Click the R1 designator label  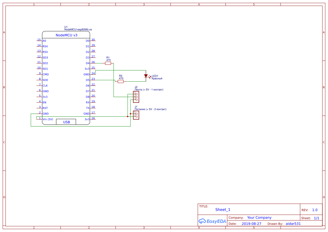tap(108, 58)
